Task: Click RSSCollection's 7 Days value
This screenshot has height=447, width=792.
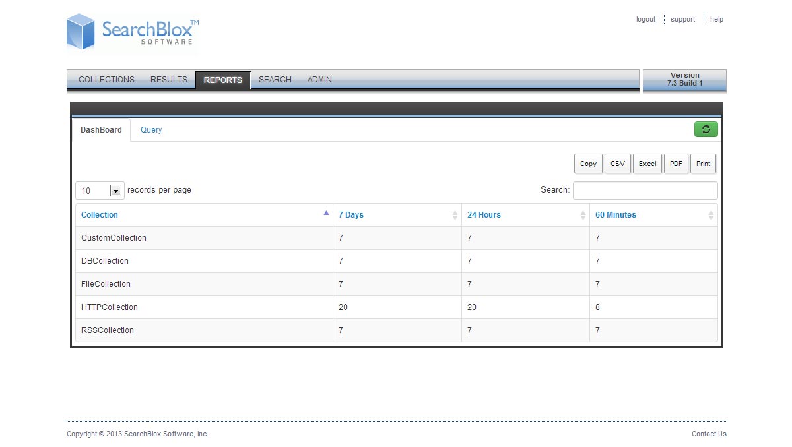Action: pyautogui.click(x=341, y=330)
